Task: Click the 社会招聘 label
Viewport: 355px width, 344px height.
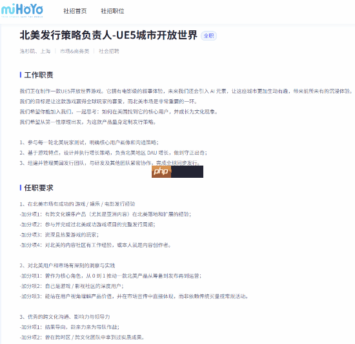Action: (x=108, y=52)
